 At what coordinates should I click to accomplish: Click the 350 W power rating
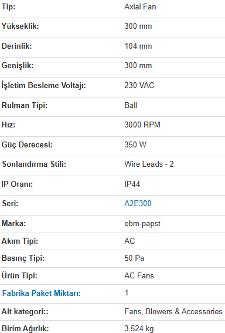coord(135,144)
